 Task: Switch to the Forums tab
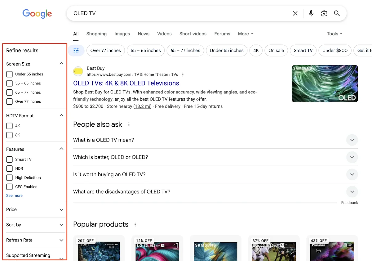[222, 34]
